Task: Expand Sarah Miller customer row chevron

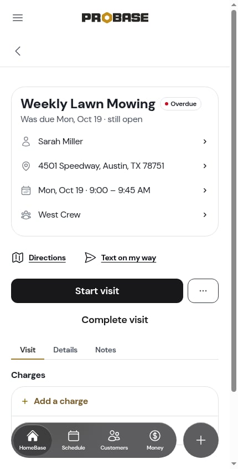Action: pos(205,142)
